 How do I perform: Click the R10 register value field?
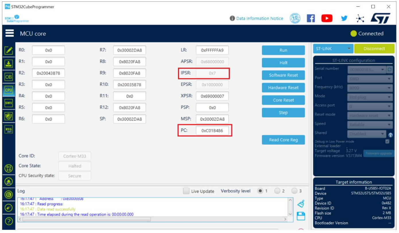pyautogui.click(x=129, y=85)
